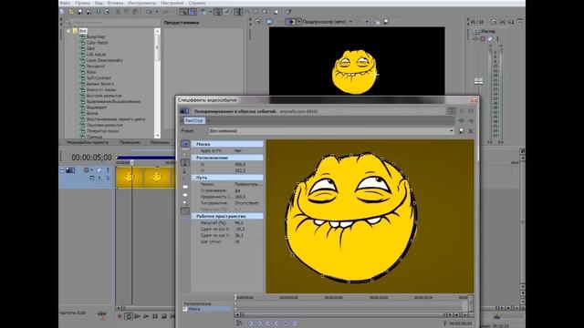Click the New project toolbar icon
The image size is (584, 328).
coord(63,12)
